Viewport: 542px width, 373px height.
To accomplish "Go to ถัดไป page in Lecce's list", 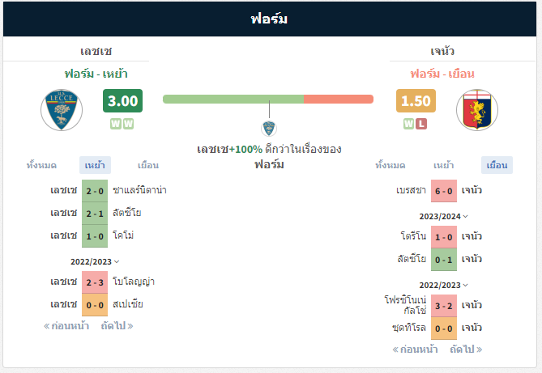I will coord(117,326).
